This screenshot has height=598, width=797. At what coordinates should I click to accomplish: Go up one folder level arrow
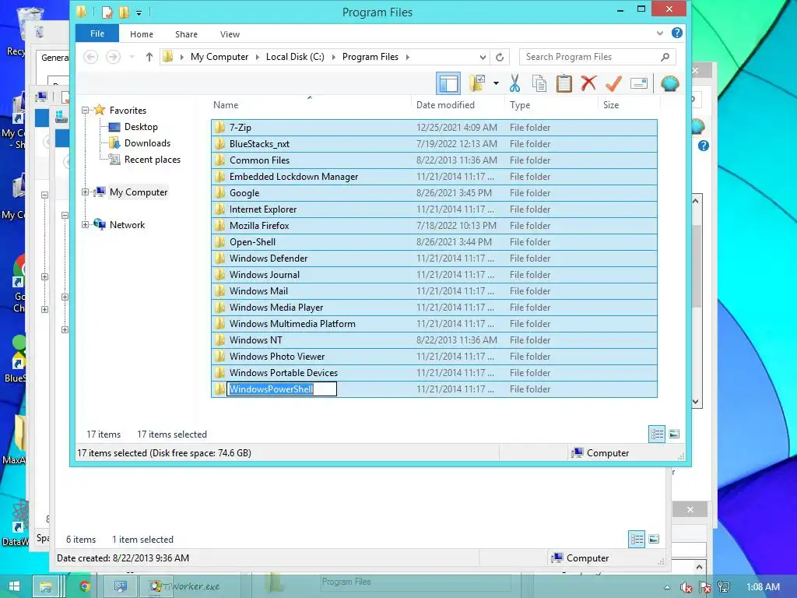tap(149, 57)
